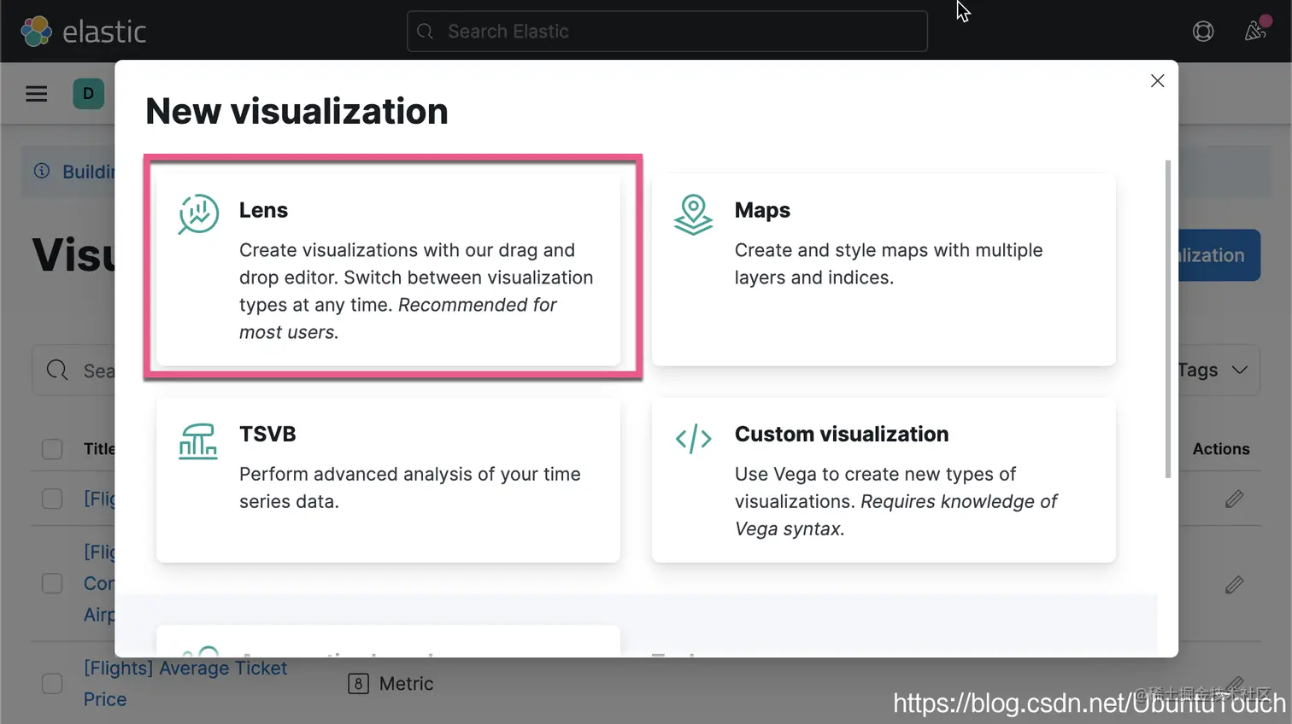
Task: Click the search magnifier icon in visualizations list
Action: (x=57, y=370)
